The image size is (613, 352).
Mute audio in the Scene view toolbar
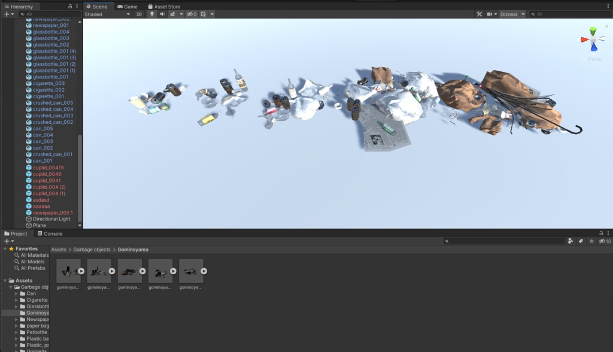coord(162,14)
